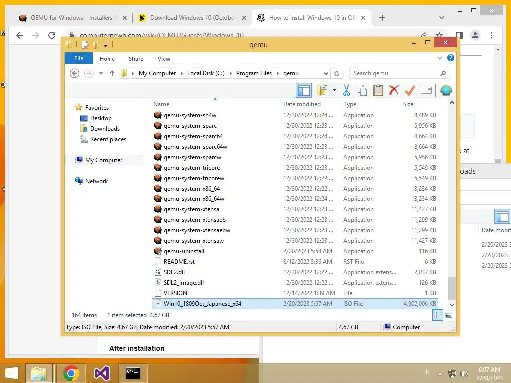Image resolution: width=511 pixels, height=383 pixels.
Task: Select My Computer in navigation pane
Action: pyautogui.click(x=104, y=160)
